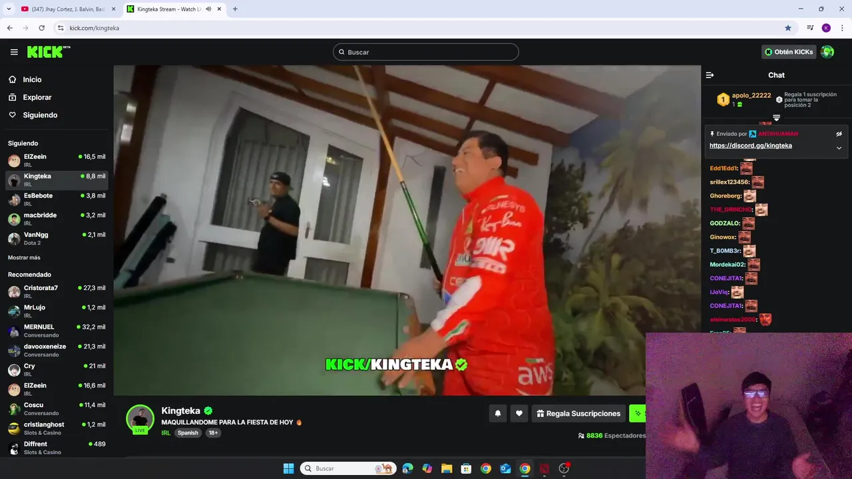Open ElZeein channel with 16,6 mil viewers

57,389
